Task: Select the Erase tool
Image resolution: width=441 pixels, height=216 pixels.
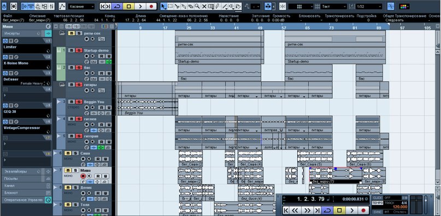Action: click(x=191, y=6)
